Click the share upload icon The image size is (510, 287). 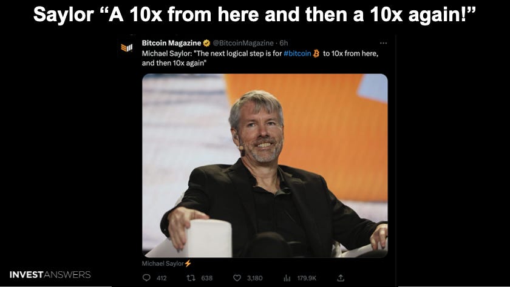coord(341,278)
